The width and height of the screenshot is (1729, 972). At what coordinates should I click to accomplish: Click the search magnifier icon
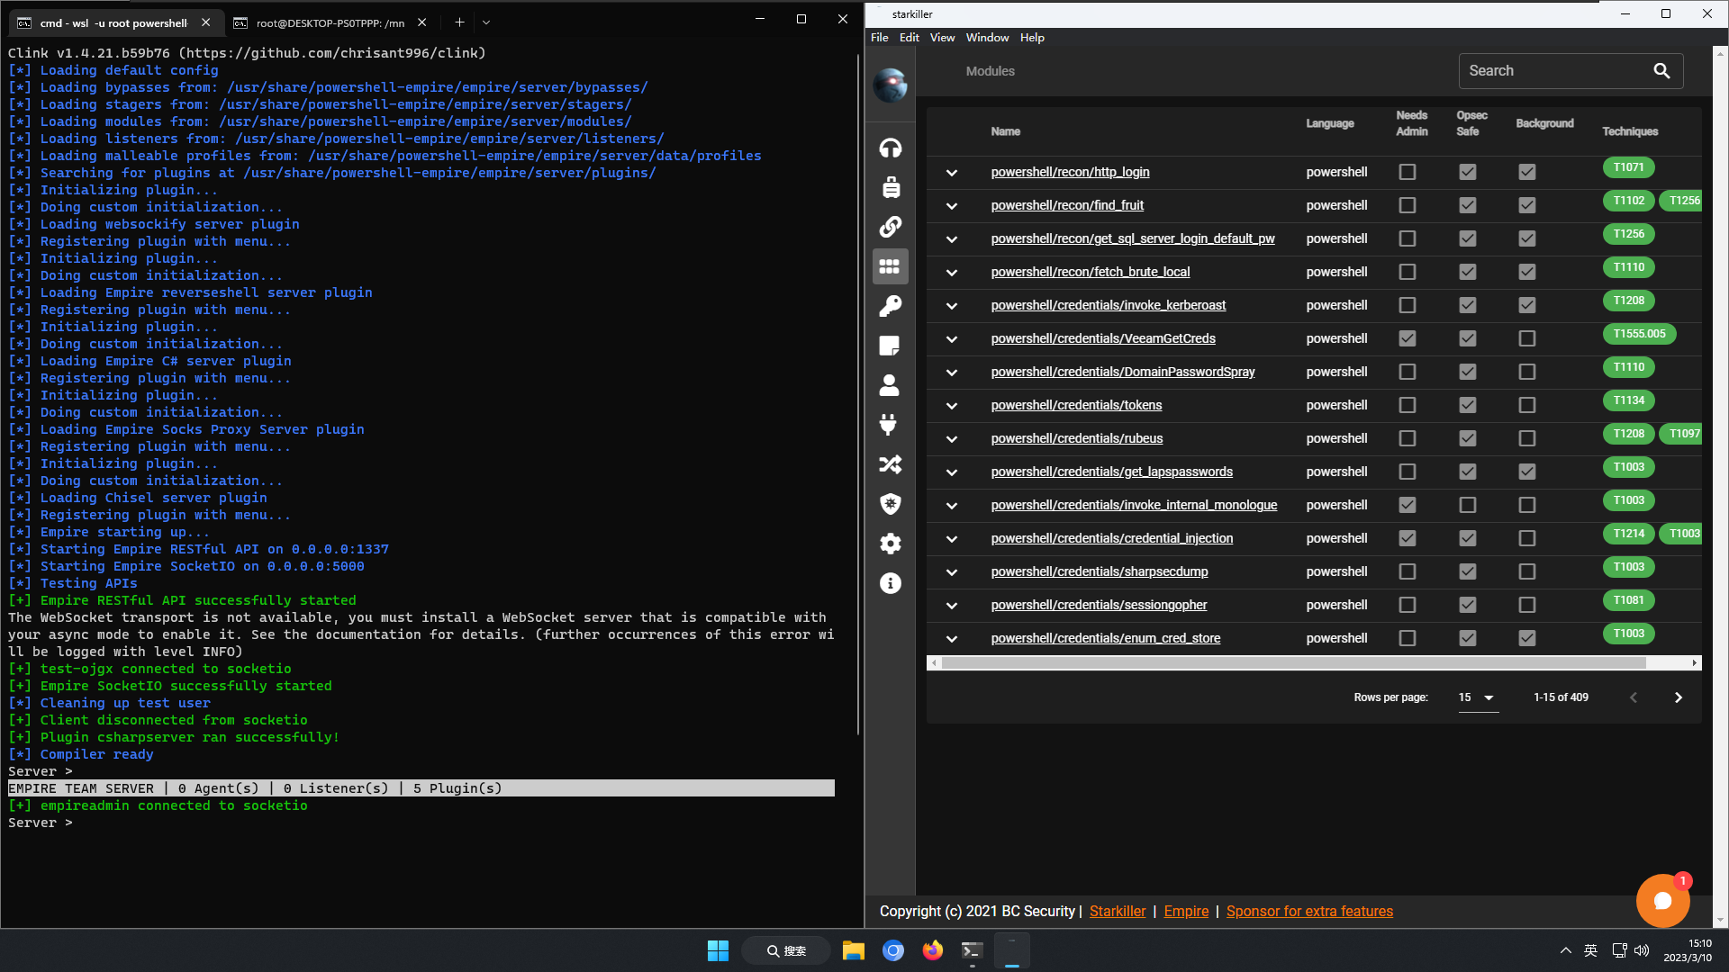[1661, 71]
